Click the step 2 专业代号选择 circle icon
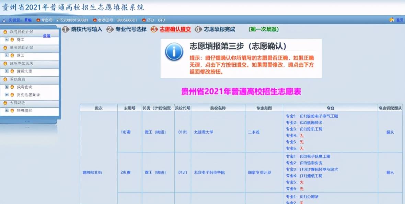The image size is (405, 204). point(109,29)
